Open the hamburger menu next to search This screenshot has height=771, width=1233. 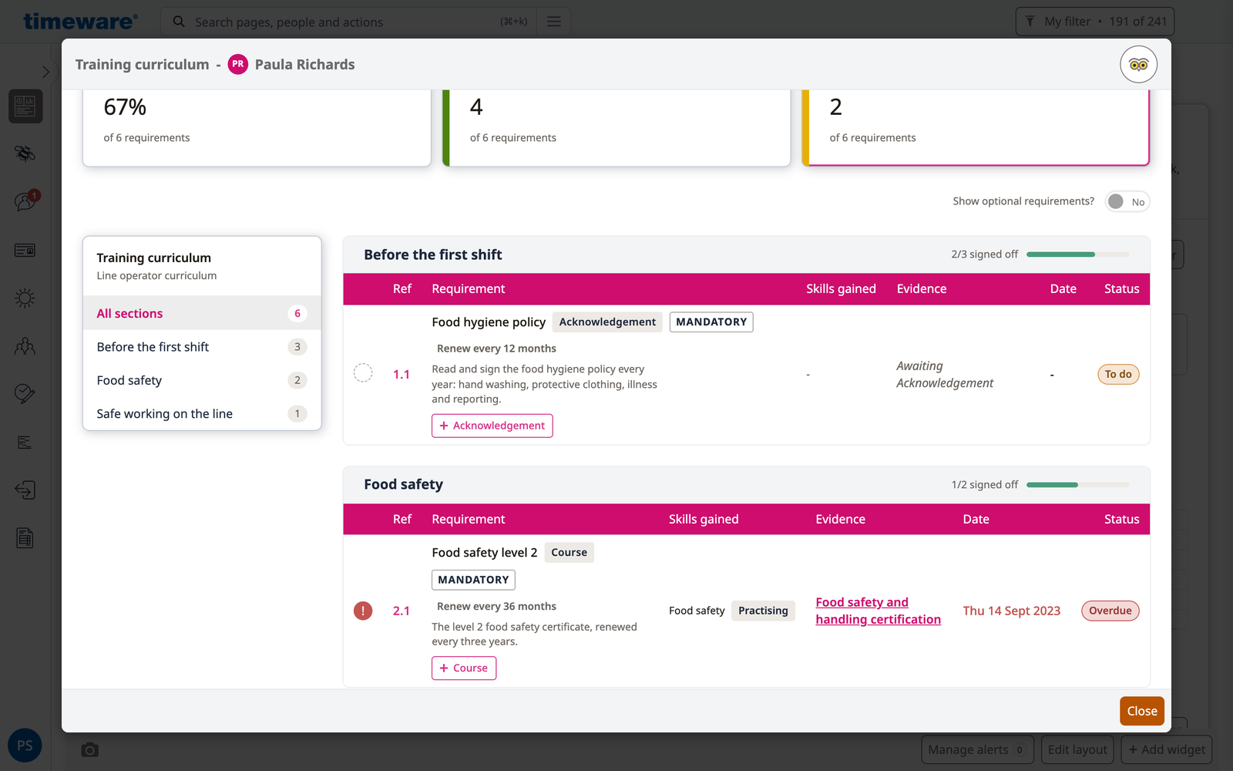pyautogui.click(x=553, y=22)
